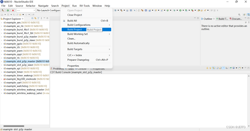Viewport: 250px width, 131px height.
Task: Choose Prepare Changelog menu entry
Action: (x=86, y=60)
